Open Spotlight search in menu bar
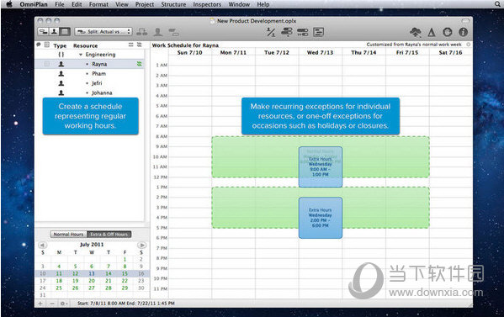 click(497, 4)
